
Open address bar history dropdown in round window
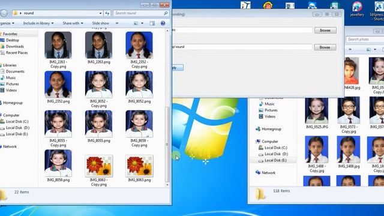(100, 13)
